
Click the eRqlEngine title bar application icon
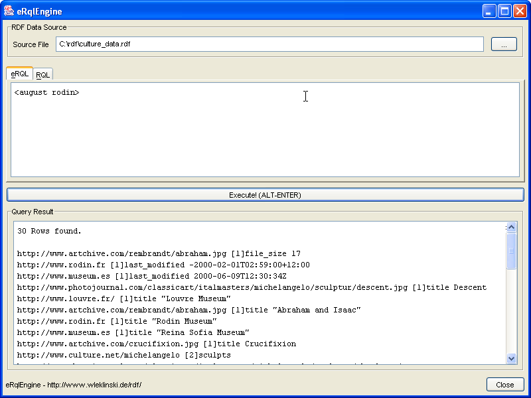tap(9, 11)
